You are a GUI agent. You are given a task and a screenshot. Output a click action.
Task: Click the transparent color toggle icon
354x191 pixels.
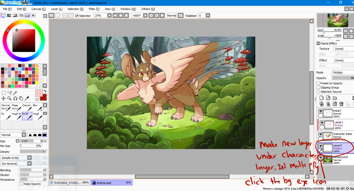(x=37, y=99)
